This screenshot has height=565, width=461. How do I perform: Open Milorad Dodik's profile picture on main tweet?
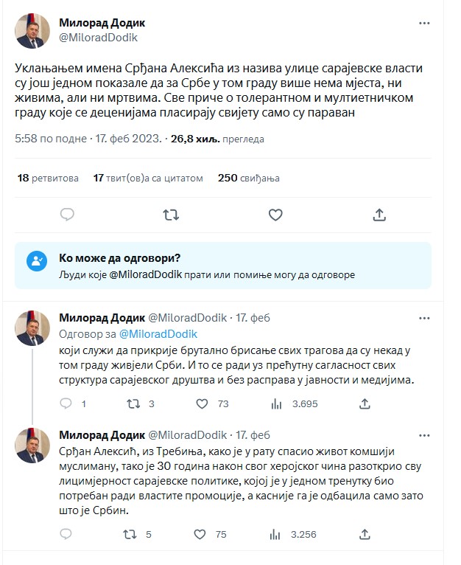point(34,31)
